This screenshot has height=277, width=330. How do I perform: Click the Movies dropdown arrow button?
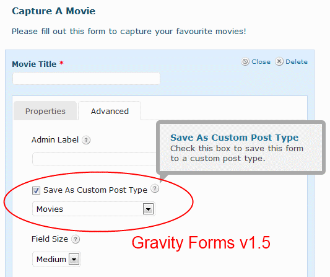[x=149, y=209]
